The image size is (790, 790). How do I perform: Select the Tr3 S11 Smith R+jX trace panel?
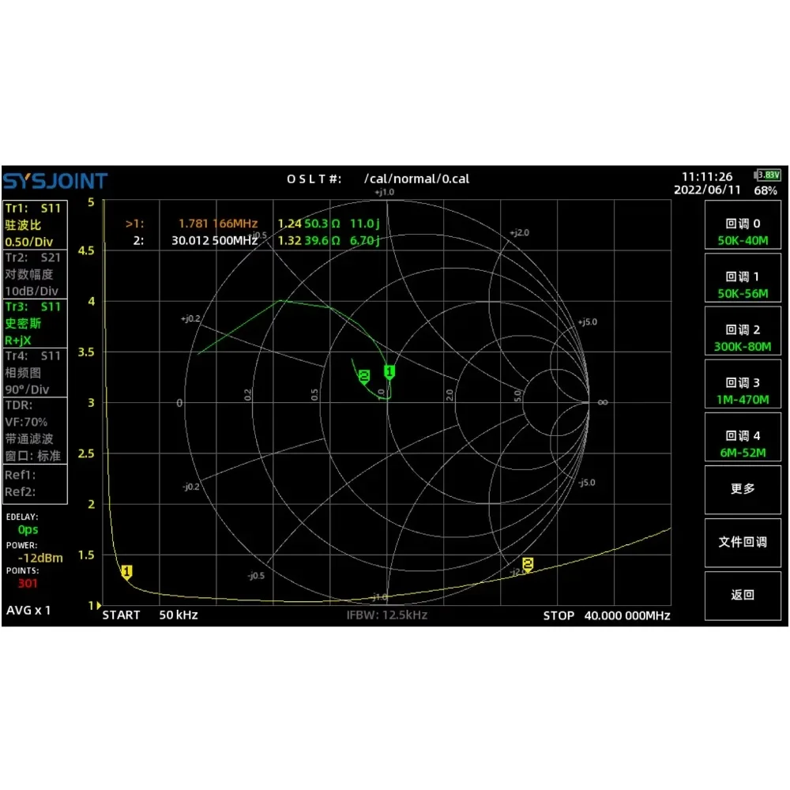pyautogui.click(x=35, y=323)
